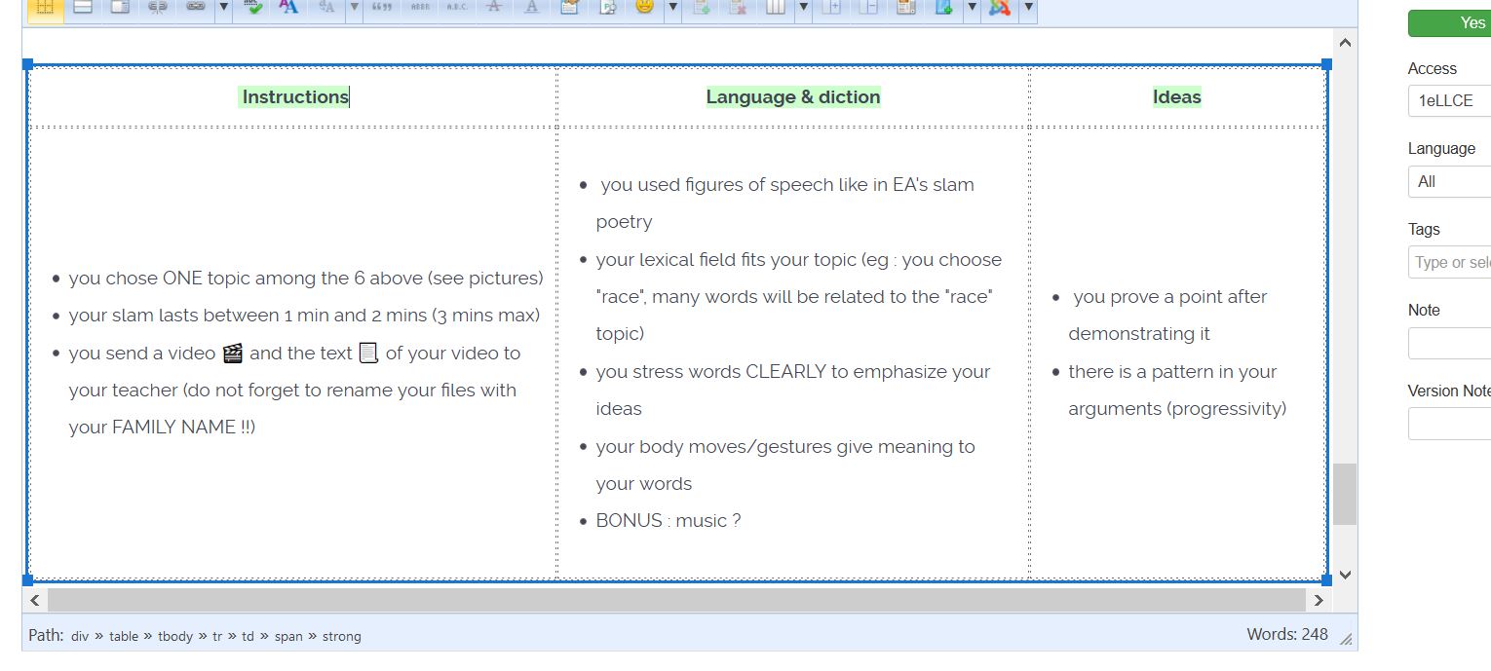
Task: Click the editor vertical scrollbar up arrow
Action: coord(1345,43)
